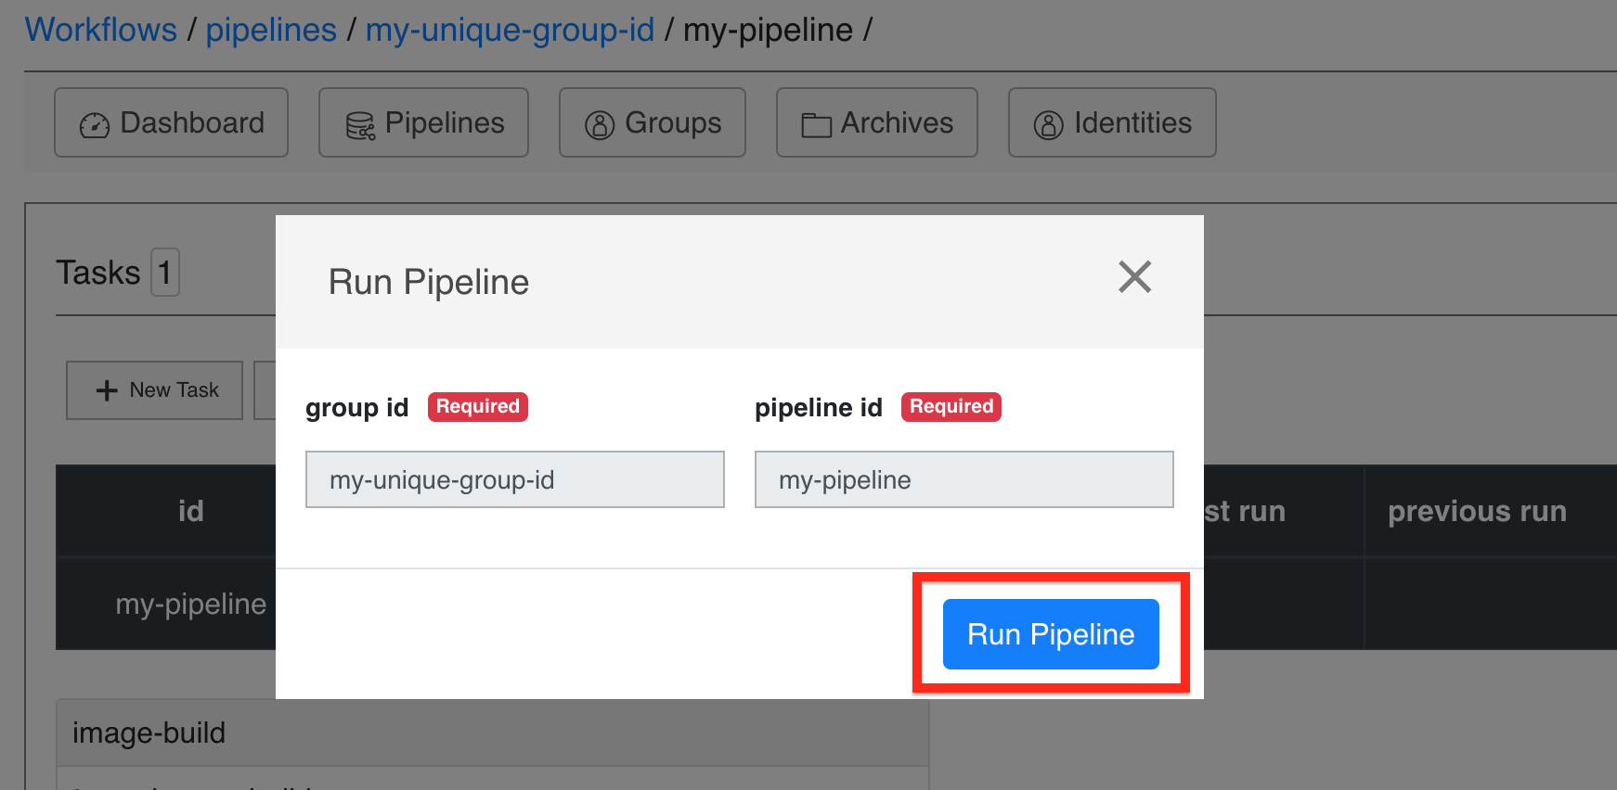Open the Identities nav button
Viewport: 1617px width, 790px height.
click(x=1112, y=122)
